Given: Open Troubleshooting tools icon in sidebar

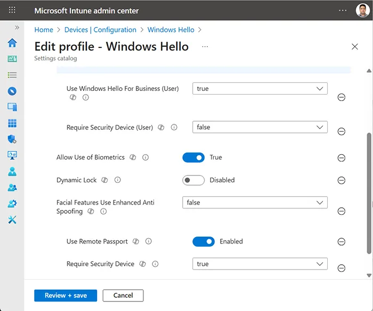Looking at the screenshot, I should (12, 220).
